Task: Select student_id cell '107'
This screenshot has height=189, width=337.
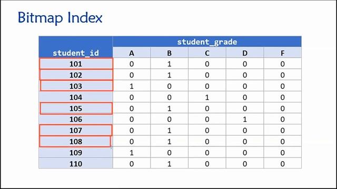Action: (x=76, y=130)
